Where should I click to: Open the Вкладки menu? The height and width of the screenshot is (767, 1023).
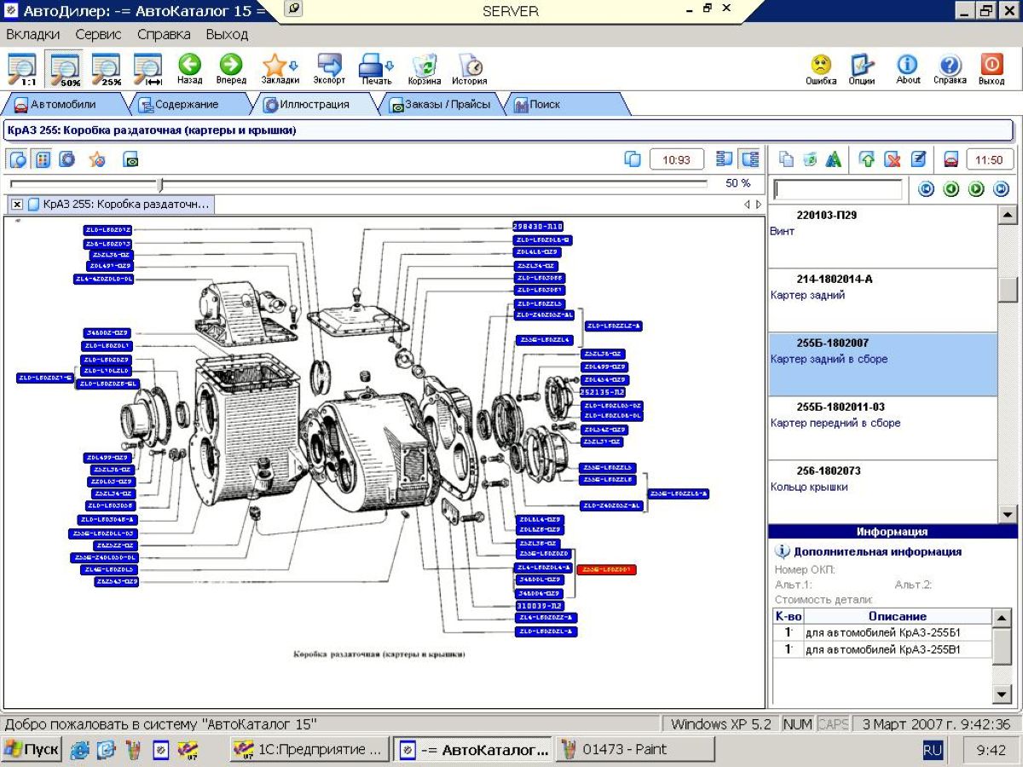(x=33, y=35)
